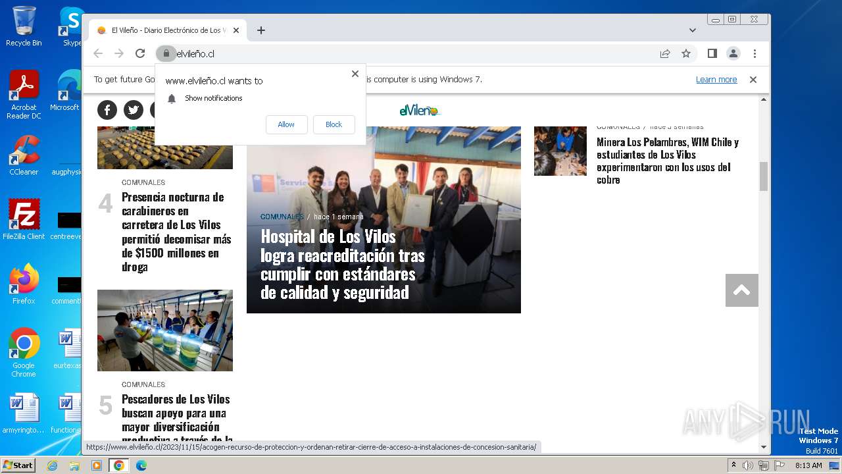Open Microsoft Edge from taskbar
This screenshot has width=842, height=474.
141,465
